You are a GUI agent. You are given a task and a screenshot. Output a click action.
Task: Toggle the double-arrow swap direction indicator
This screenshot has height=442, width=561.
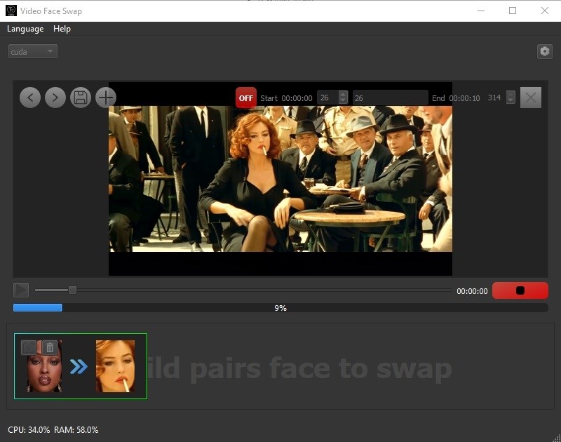tap(79, 366)
